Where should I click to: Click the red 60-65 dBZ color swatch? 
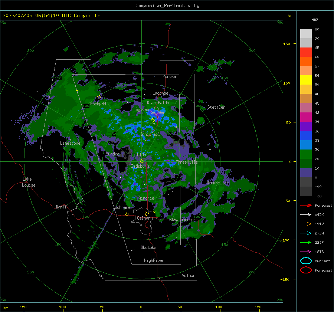[306, 52]
